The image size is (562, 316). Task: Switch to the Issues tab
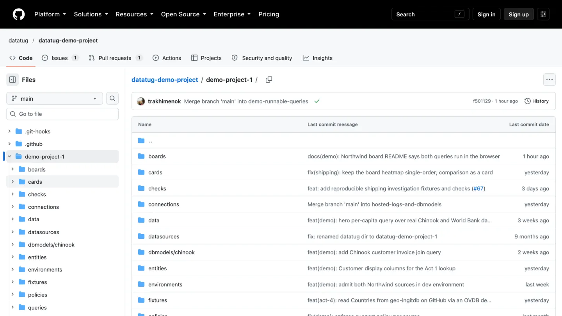tap(60, 58)
